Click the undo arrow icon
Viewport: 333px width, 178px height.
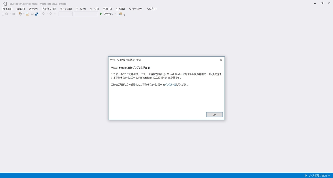tap(43, 14)
